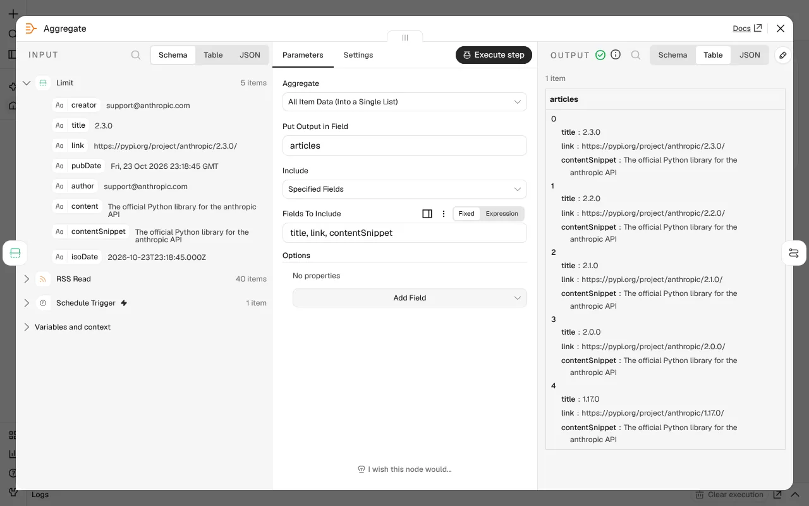Select the isoDate field in input schema

tap(77, 257)
